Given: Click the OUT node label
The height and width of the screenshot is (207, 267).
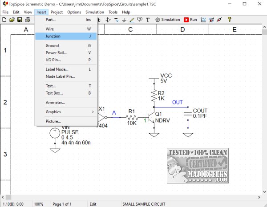Looking at the screenshot, I should (x=177, y=102).
